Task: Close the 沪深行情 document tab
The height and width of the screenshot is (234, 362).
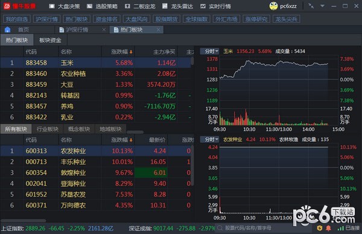Action: (104, 30)
